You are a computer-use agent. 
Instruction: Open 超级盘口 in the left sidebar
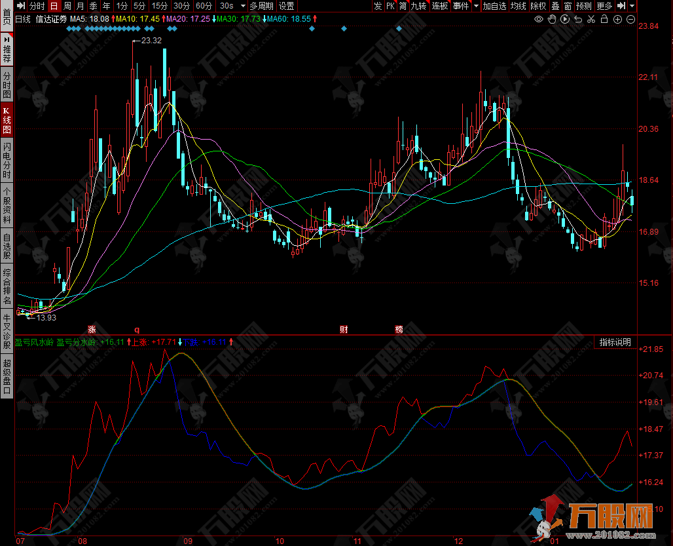coord(7,376)
